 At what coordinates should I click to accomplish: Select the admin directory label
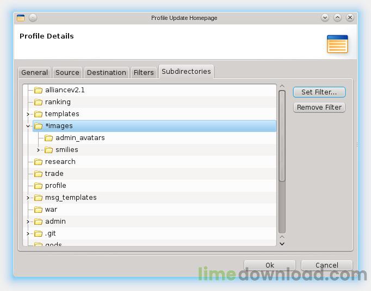[55, 222]
